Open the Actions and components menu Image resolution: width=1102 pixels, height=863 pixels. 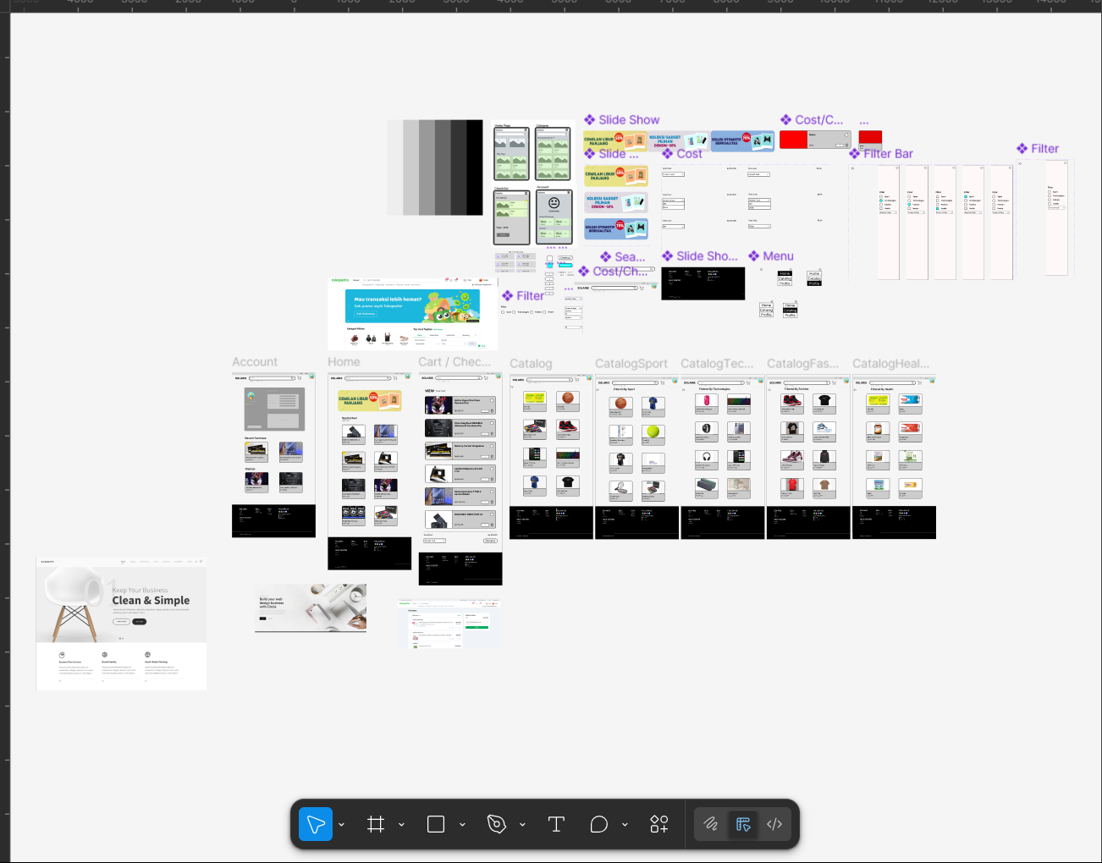click(x=659, y=824)
